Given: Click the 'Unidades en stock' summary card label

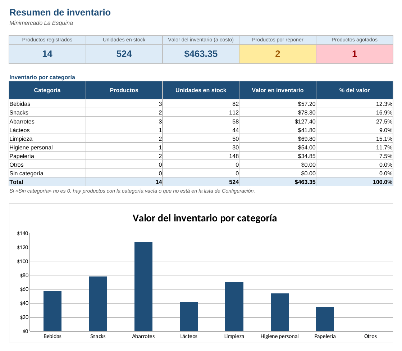Looking at the screenshot, I should 124,40.
